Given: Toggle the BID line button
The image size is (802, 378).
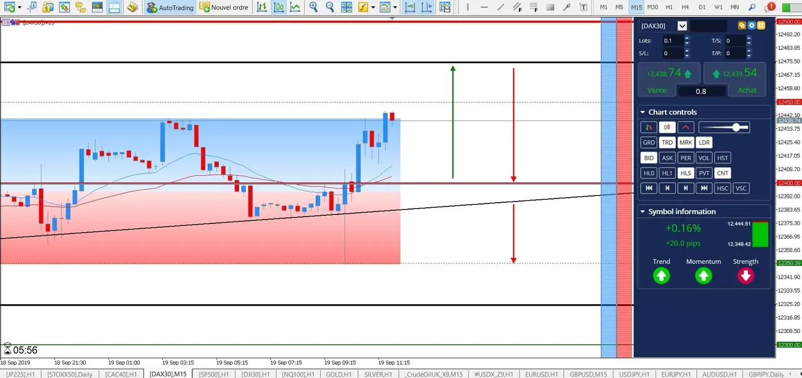Looking at the screenshot, I should [648, 158].
